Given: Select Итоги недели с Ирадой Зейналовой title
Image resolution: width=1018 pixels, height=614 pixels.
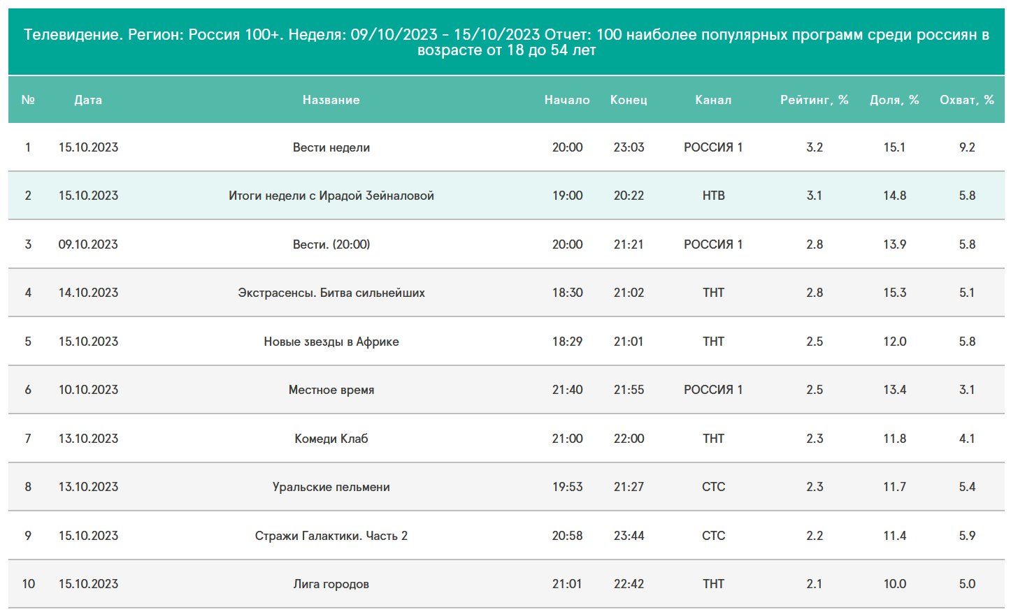Looking at the screenshot, I should (331, 196).
